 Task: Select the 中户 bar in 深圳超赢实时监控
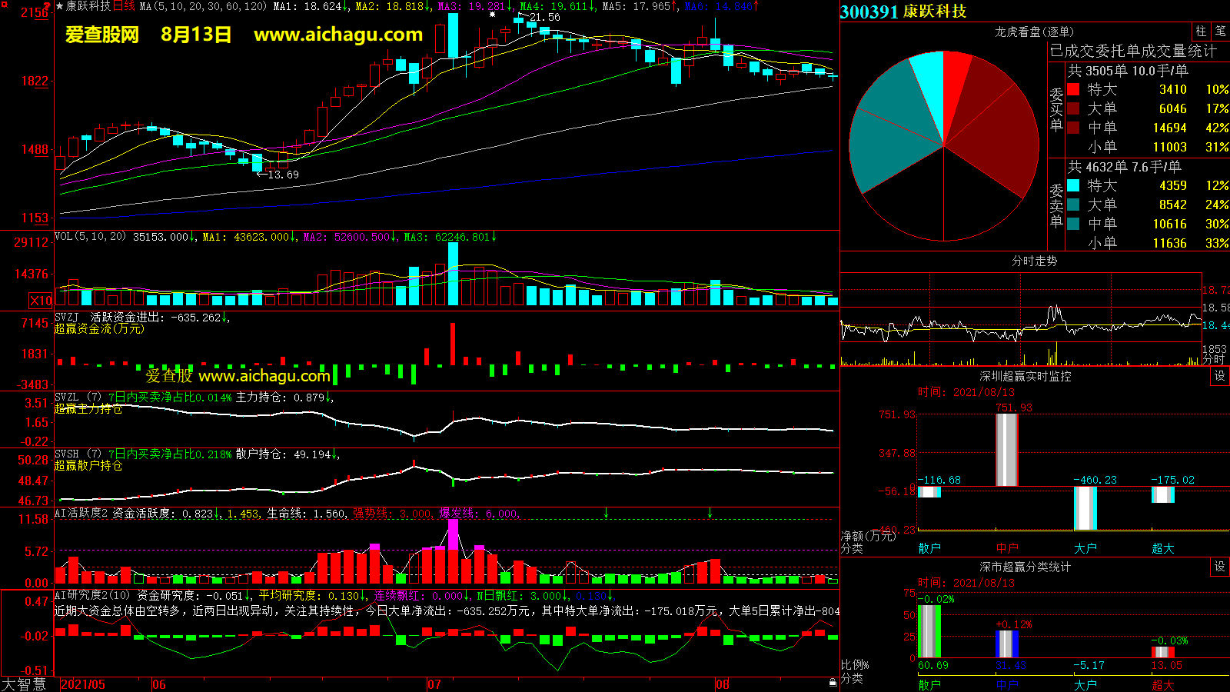pyautogui.click(x=1007, y=450)
